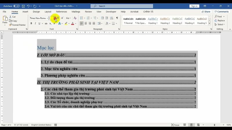Open the References tab
This screenshot has height=130, width=232.
[61, 12]
